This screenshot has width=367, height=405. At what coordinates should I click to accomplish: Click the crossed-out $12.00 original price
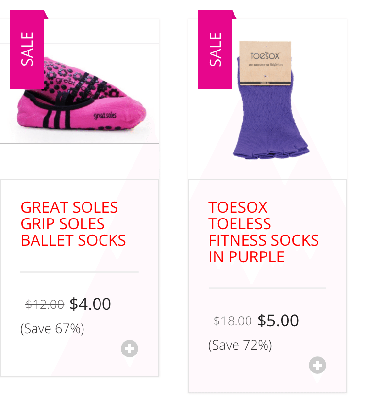pyautogui.click(x=45, y=304)
